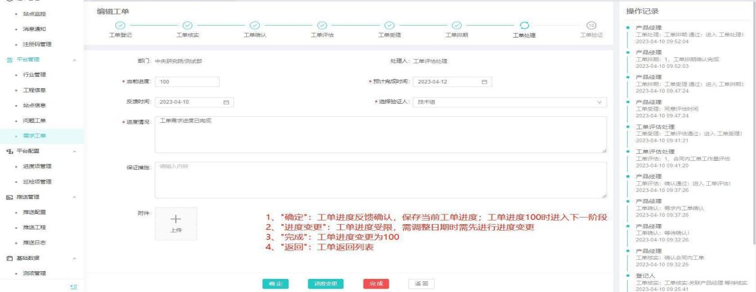
Task: Click the 返回 button
Action: [x=421, y=284]
